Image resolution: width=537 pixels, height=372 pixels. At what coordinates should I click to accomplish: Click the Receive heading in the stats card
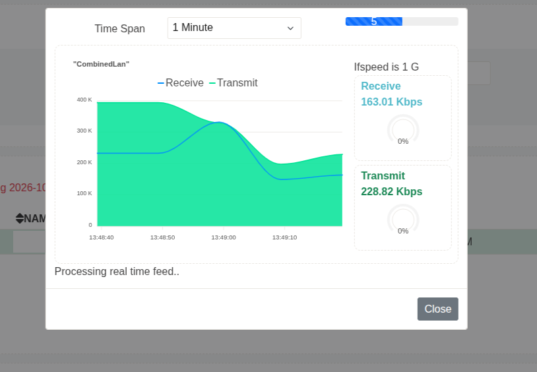coord(381,86)
